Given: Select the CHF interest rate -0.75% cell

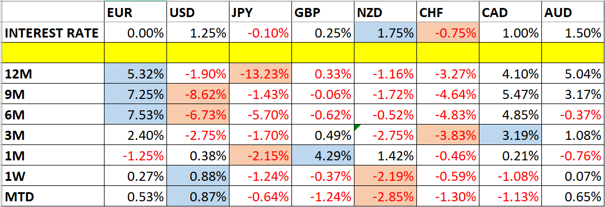Looking at the screenshot, I should pyautogui.click(x=448, y=33).
